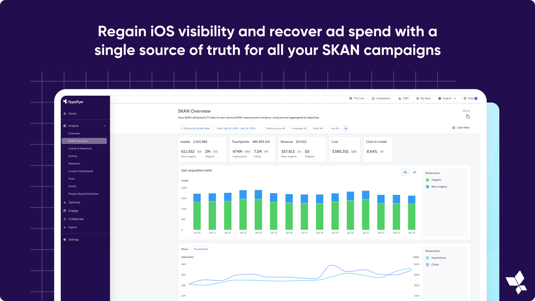Image resolution: width=535 pixels, height=301 pixels.
Task: Scroll the left sidebar navigation panel
Action: pos(84,169)
